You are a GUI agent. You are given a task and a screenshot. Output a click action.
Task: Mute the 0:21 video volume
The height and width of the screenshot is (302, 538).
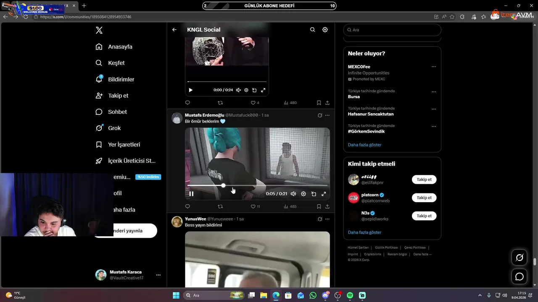pyautogui.click(x=293, y=194)
